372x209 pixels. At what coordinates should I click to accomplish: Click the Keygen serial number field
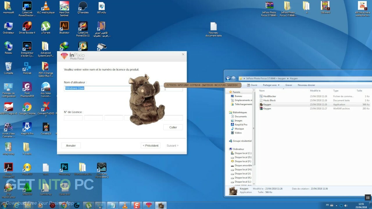[x=202, y=85]
